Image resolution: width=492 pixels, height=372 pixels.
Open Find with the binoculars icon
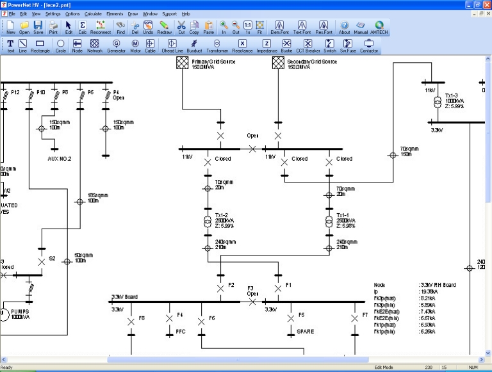click(121, 28)
